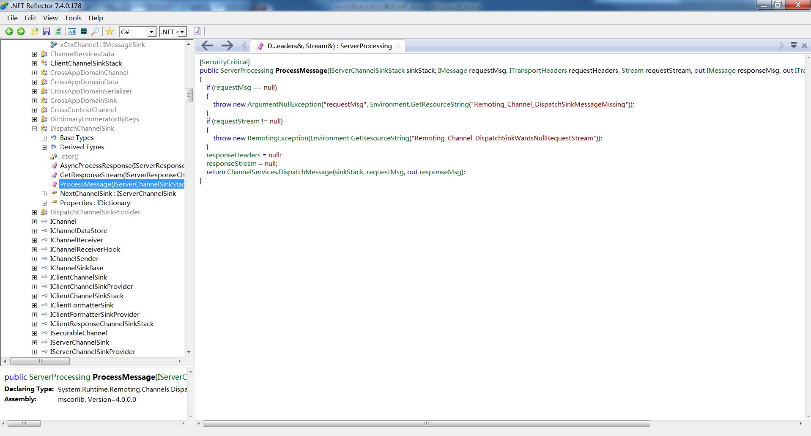Select GetResponseStream method in the tree
Viewport: 811px width, 436px height.
point(122,175)
